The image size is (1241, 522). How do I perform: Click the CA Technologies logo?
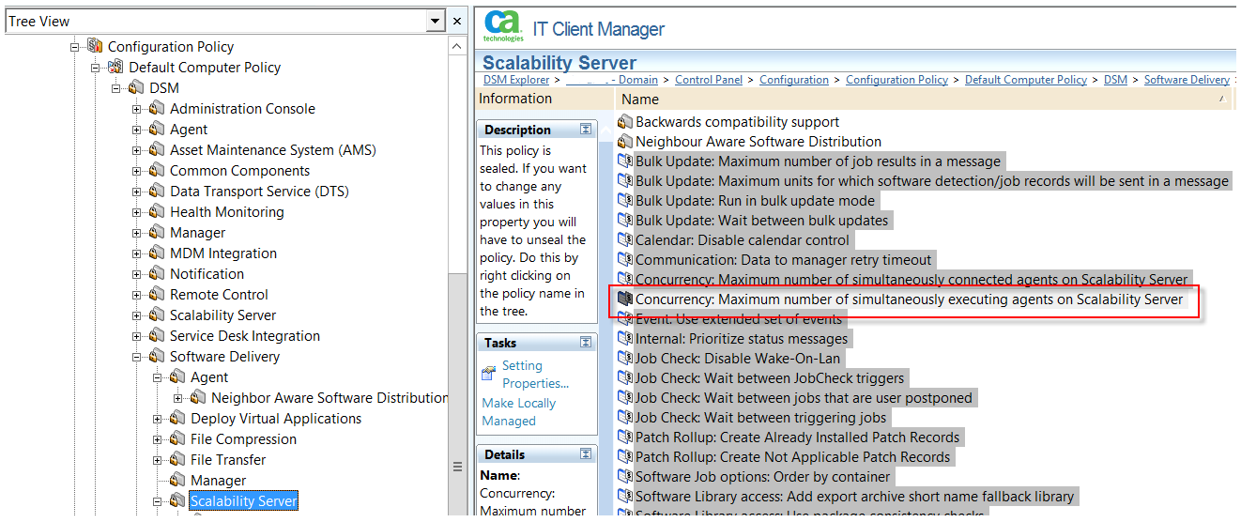503,27
